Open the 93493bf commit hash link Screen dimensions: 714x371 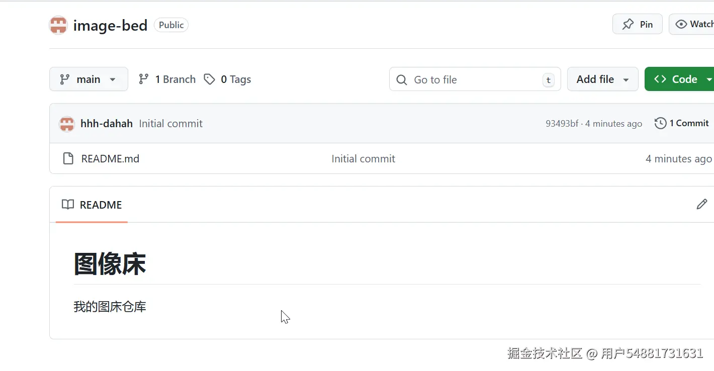562,124
